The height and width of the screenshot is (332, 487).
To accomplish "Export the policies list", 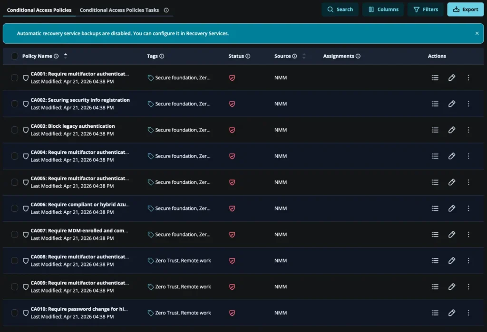I will tap(465, 9).
